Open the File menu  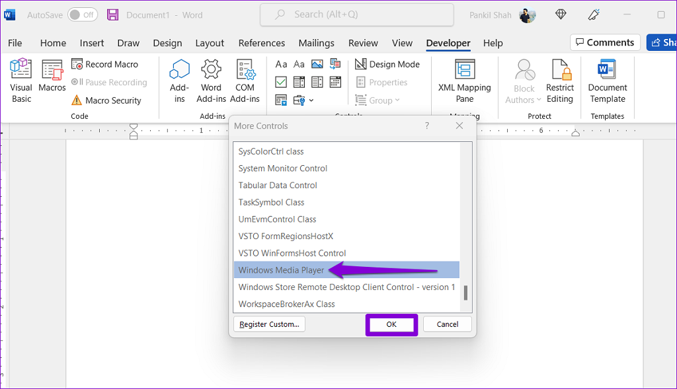[x=15, y=43]
